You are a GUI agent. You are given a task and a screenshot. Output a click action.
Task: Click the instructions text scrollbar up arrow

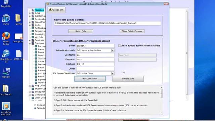click(161, 87)
